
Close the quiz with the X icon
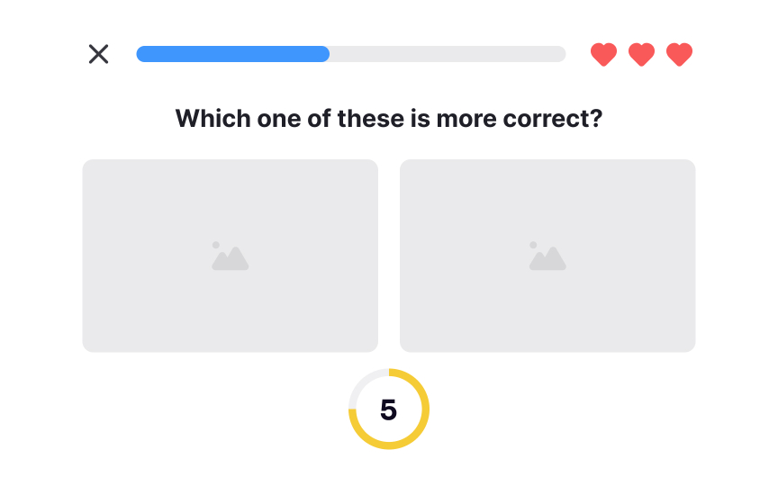point(99,54)
